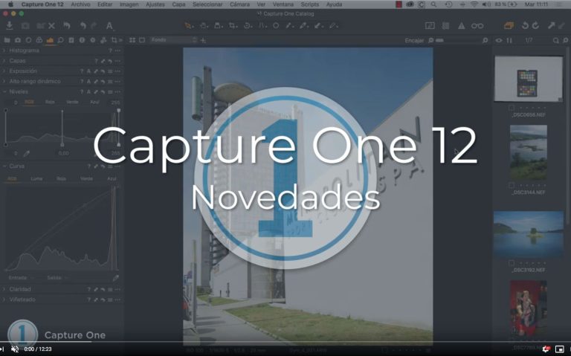Click the browser search magnifier icon
This screenshot has height=356, width=571.
point(555,40)
